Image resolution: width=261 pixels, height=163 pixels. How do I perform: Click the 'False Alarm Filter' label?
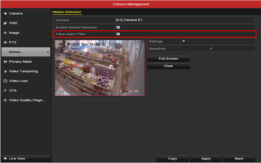click(70, 34)
